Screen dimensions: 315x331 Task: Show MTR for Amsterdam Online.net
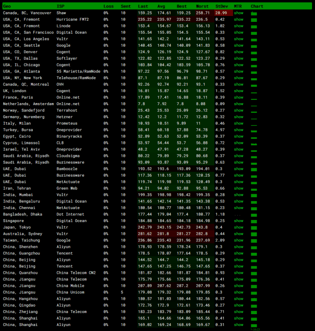coord(239,104)
